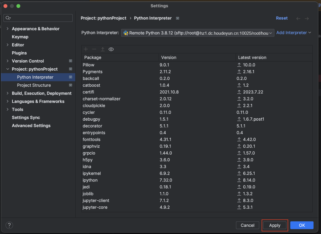Open the help question mark button

click(9, 225)
